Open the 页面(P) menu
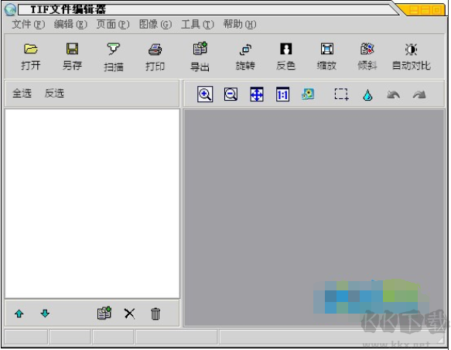 (113, 24)
